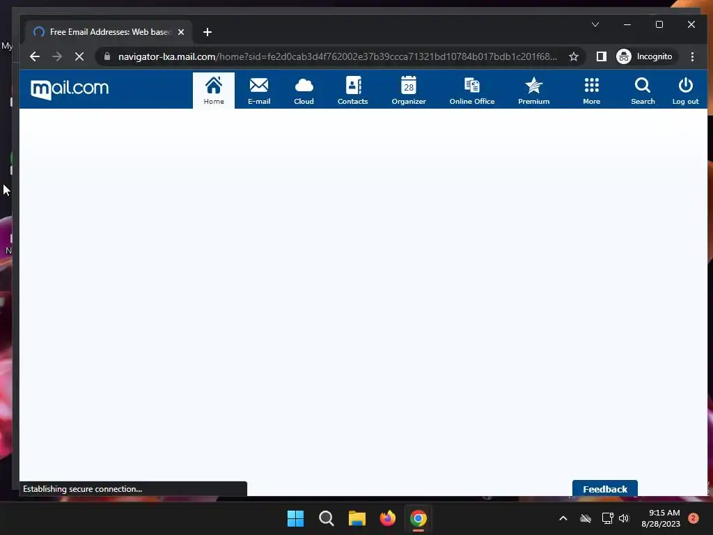
Task: Open the notification badge showing 2
Action: (x=693, y=518)
